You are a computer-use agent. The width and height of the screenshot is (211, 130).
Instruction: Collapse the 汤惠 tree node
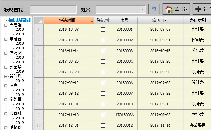click(6, 86)
